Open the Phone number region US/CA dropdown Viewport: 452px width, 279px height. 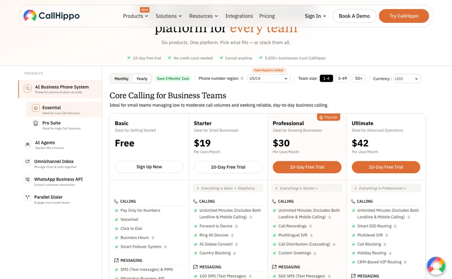click(269, 78)
